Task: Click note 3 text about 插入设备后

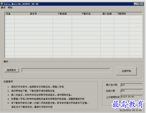Action: pyautogui.click(x=42, y=95)
